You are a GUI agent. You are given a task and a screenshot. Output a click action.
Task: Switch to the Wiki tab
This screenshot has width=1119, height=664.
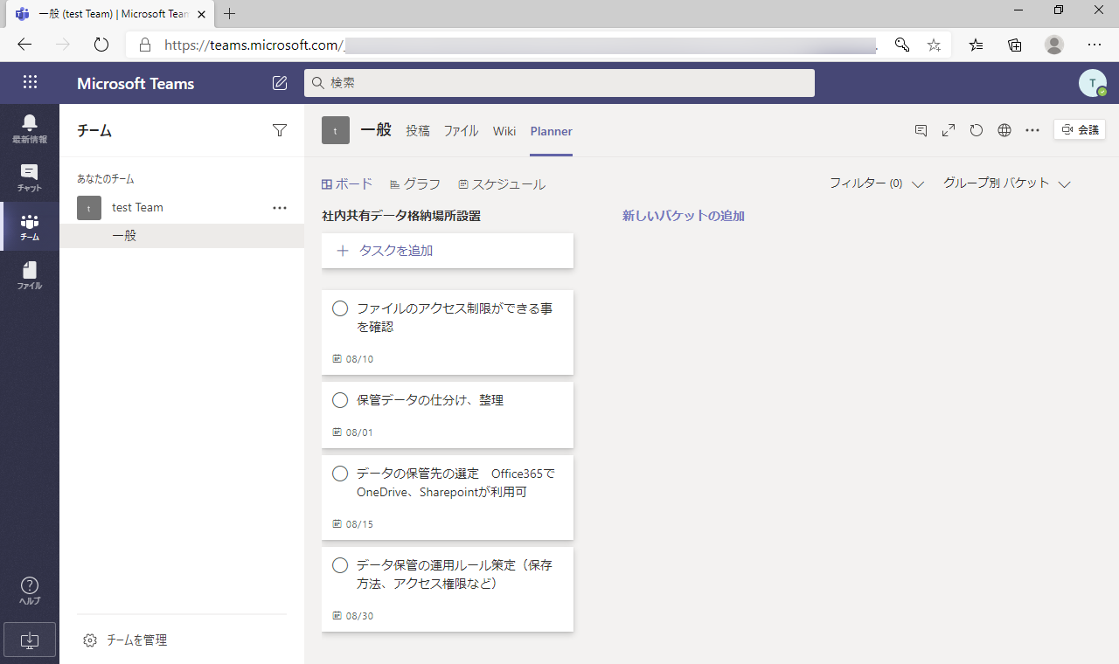click(504, 131)
